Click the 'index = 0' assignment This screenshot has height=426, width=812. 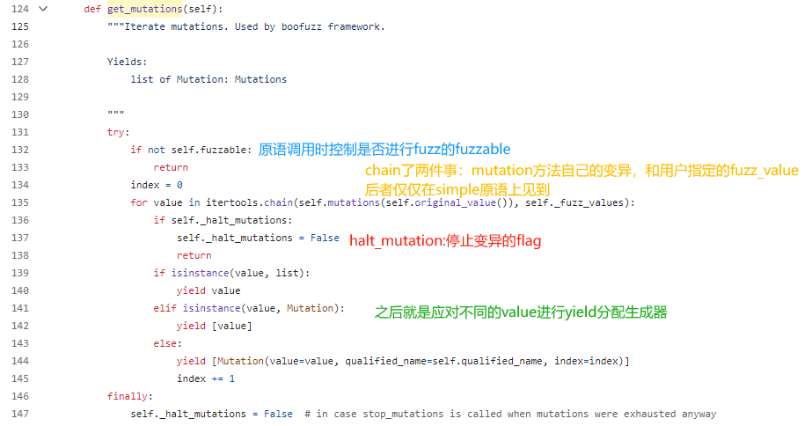157,185
